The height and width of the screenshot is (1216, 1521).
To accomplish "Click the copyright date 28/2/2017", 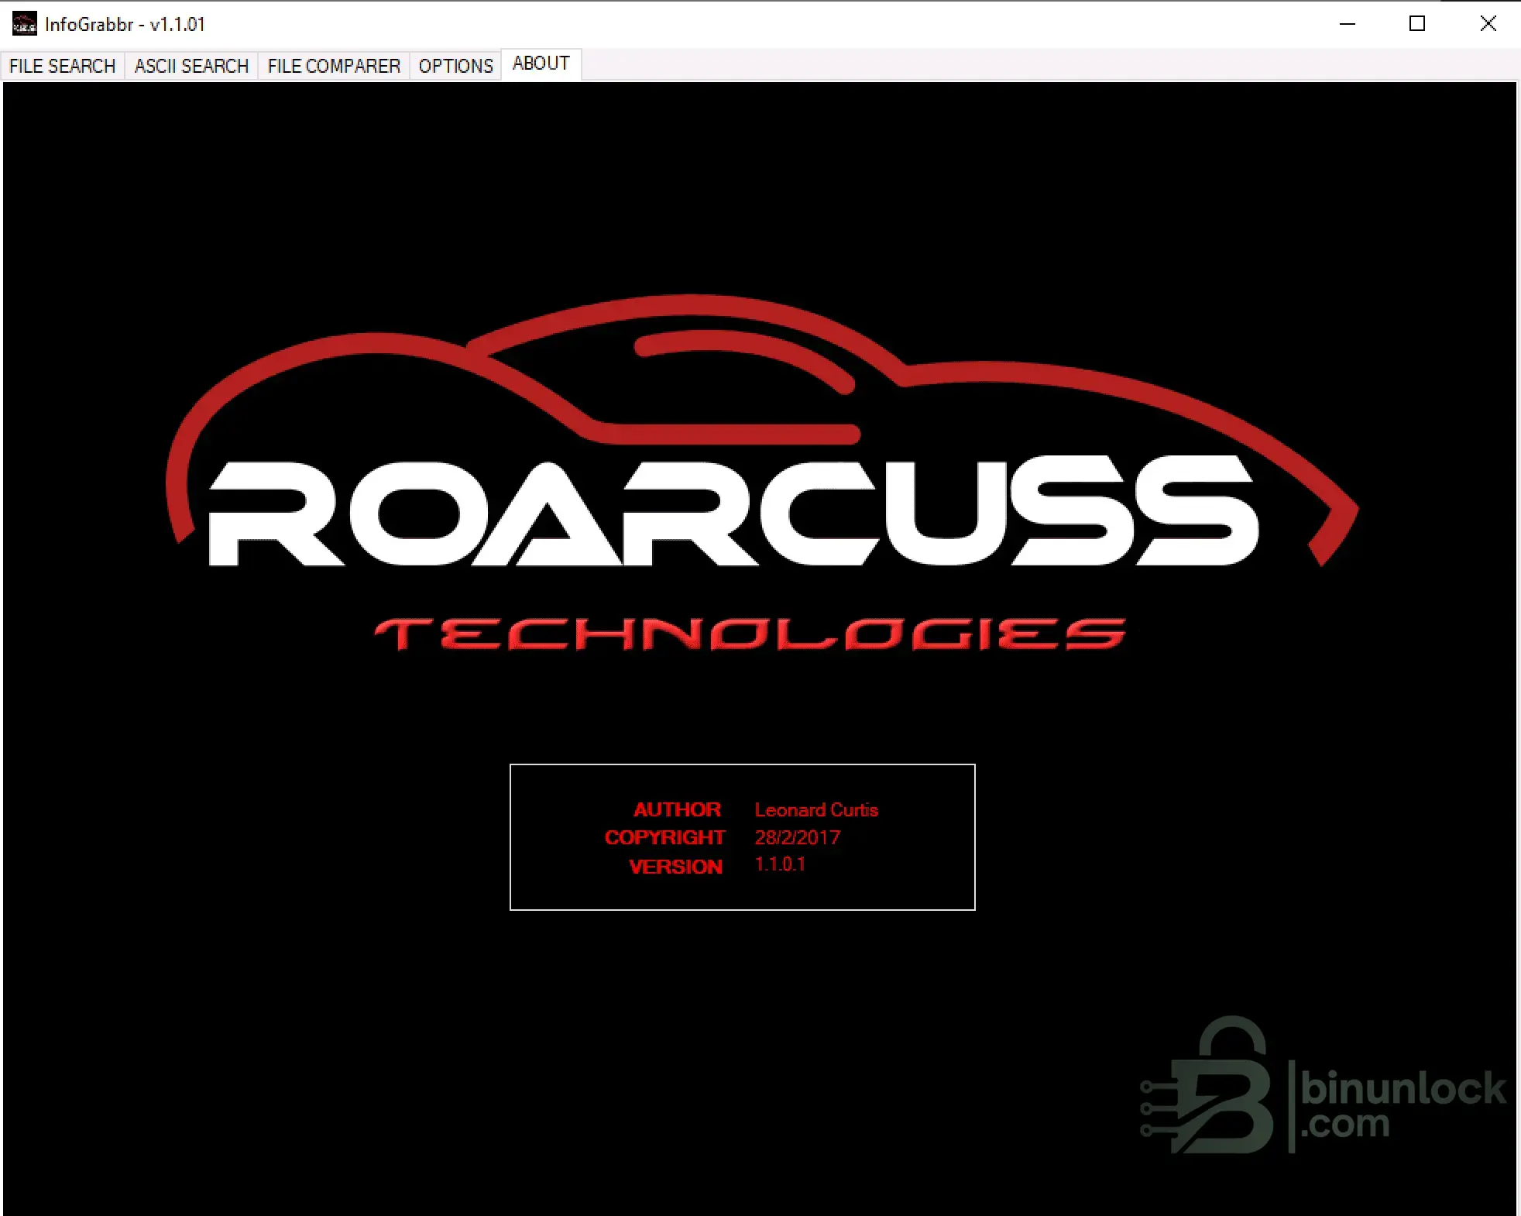I will point(798,837).
